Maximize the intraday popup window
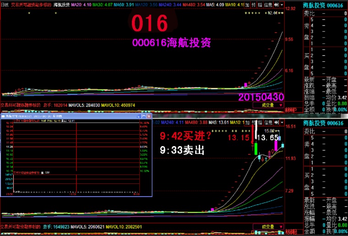Viewport: 348px width, 236px height. 144,116
